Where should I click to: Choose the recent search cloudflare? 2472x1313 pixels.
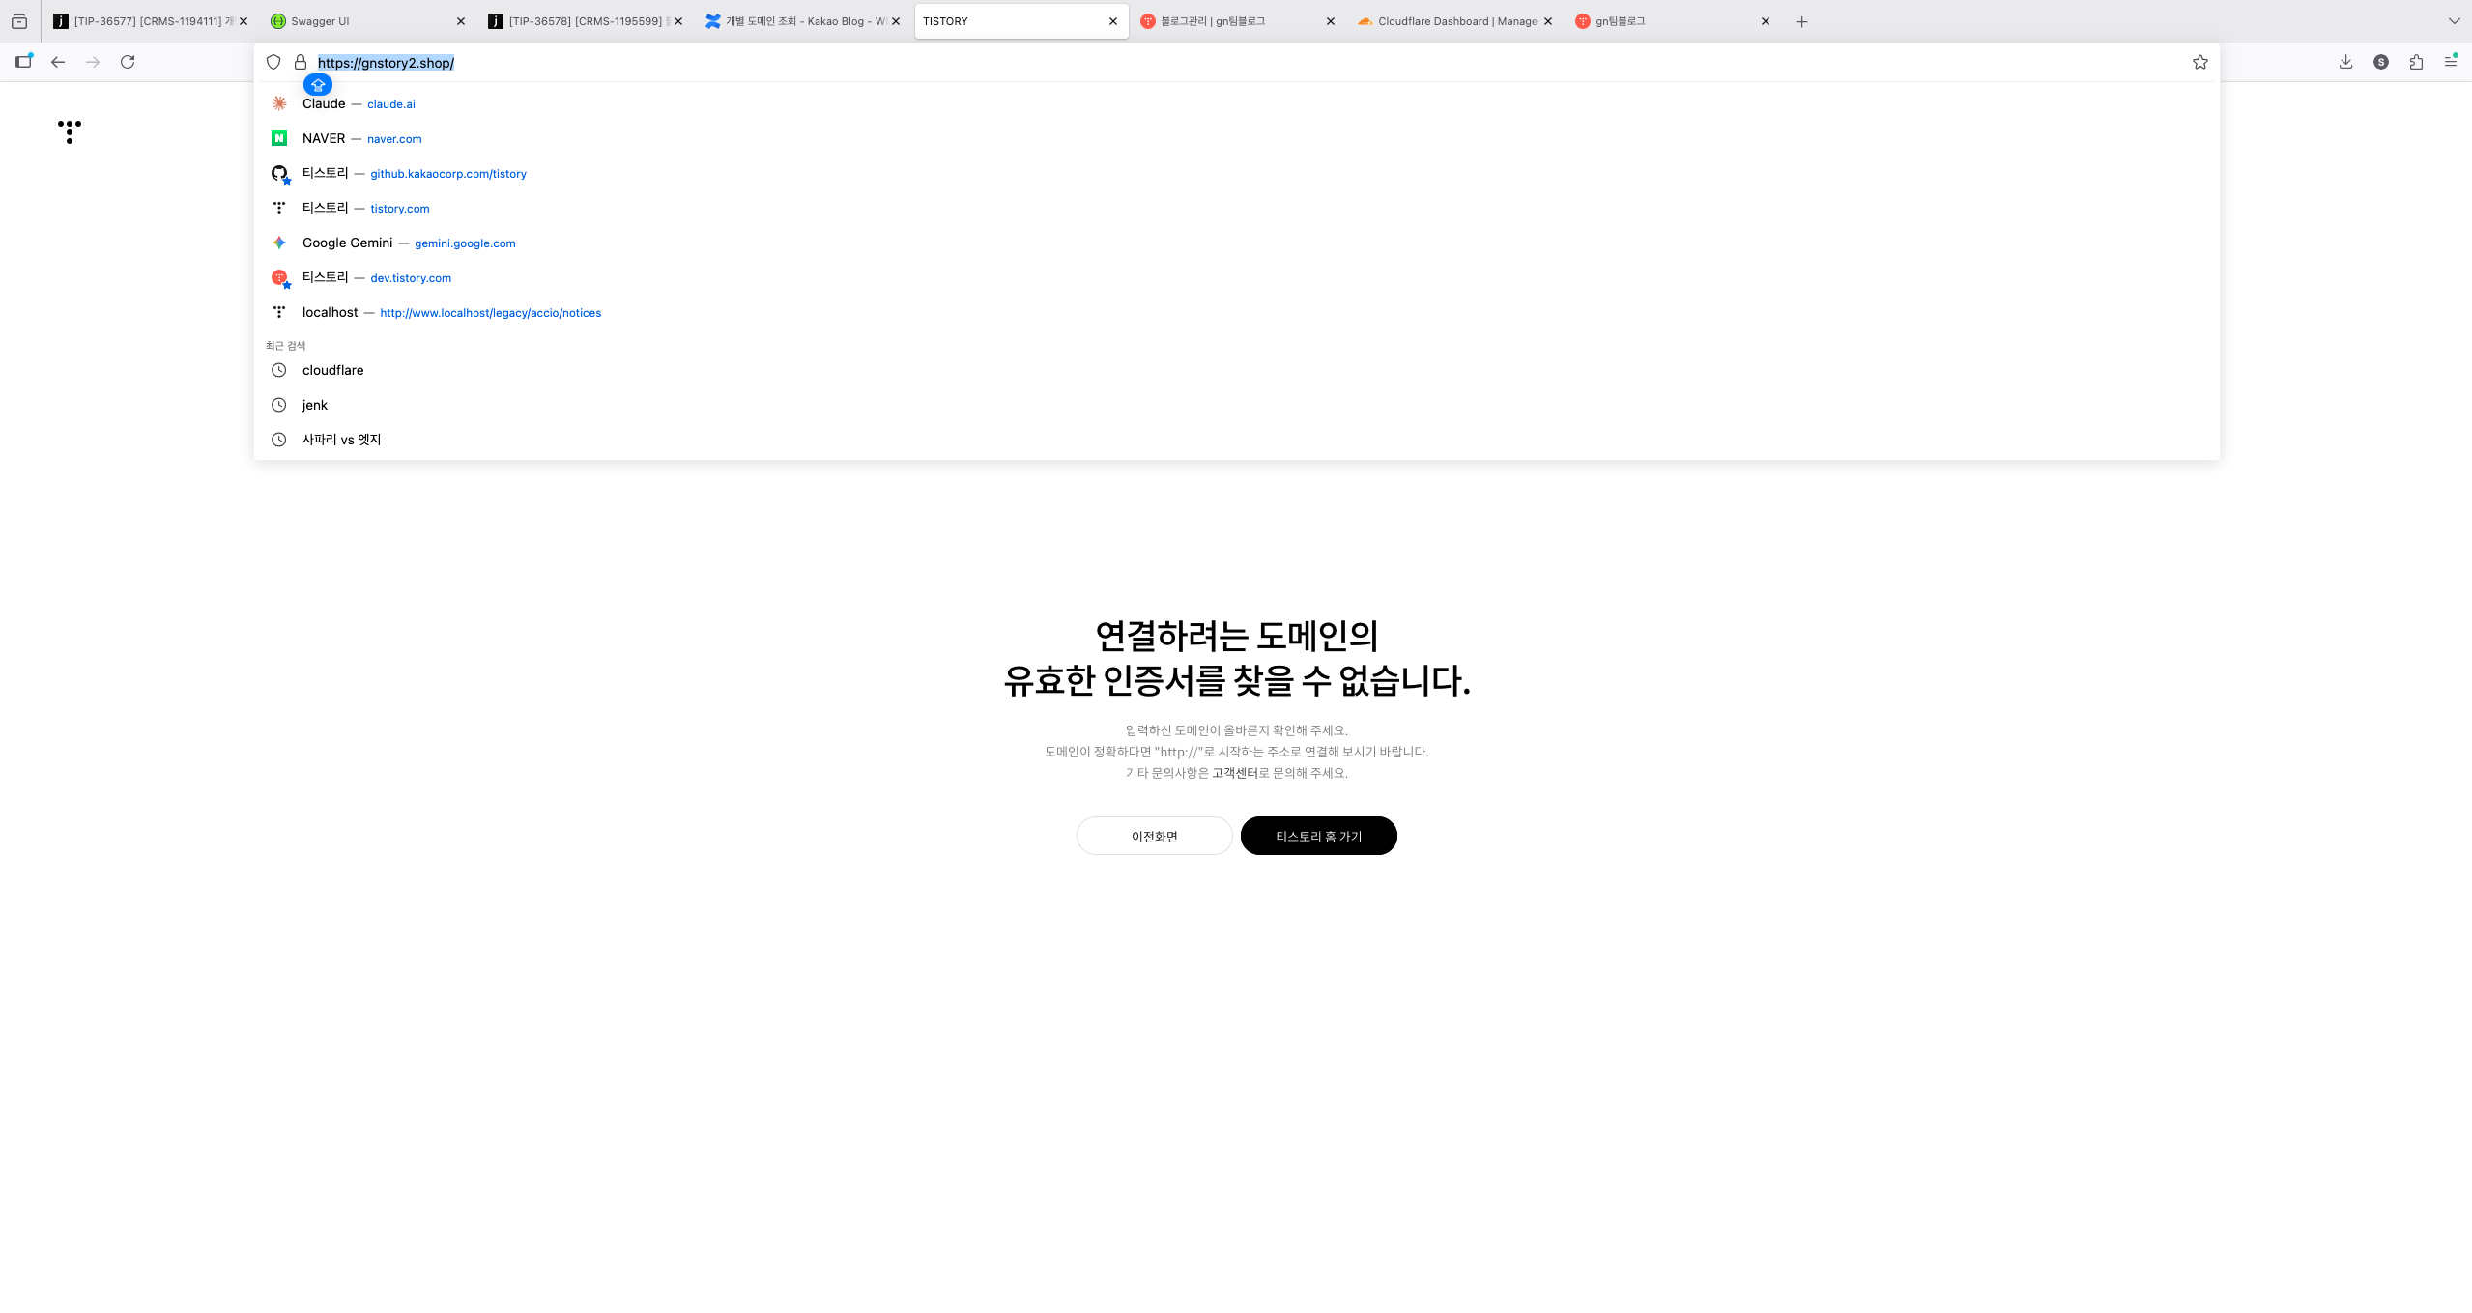332,371
